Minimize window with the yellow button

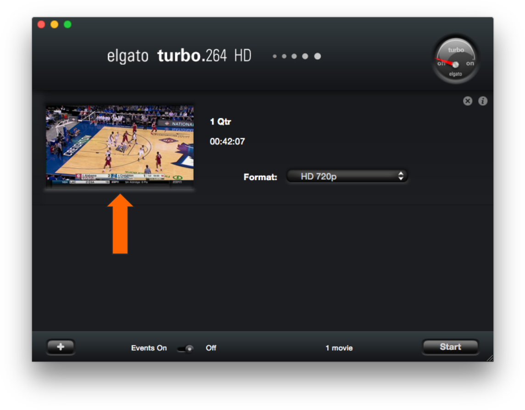tap(54, 24)
